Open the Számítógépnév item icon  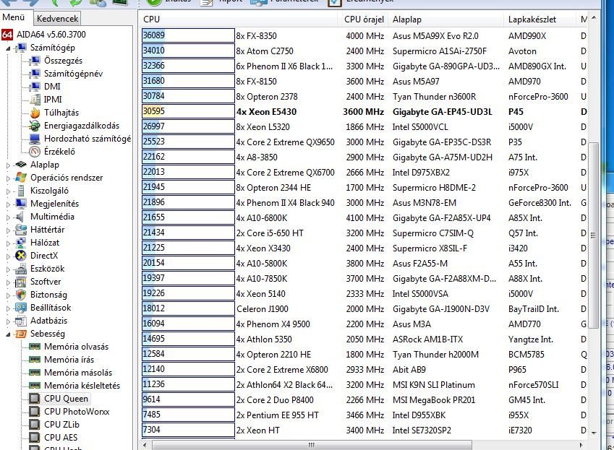point(35,74)
